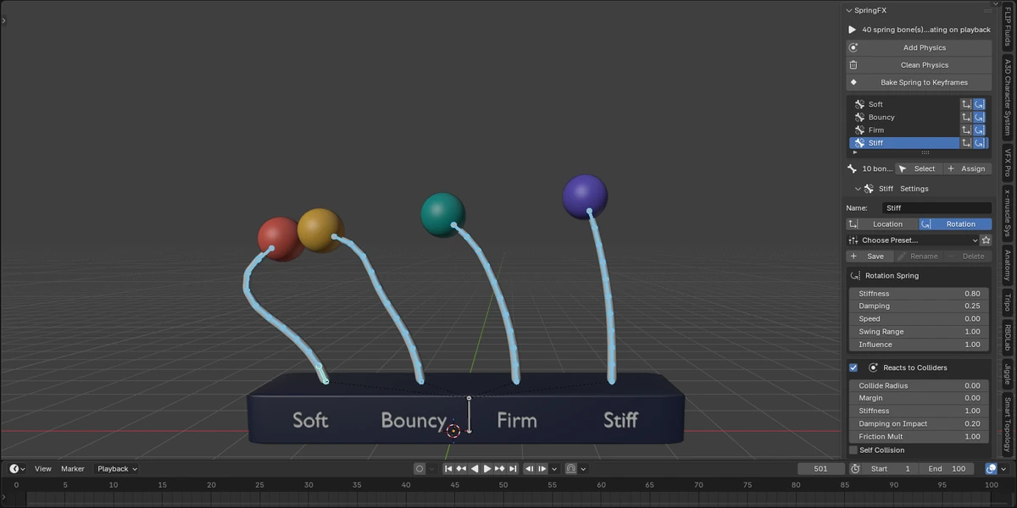Jump to the start frame
Screen dimensions: 1017x508
(x=448, y=469)
